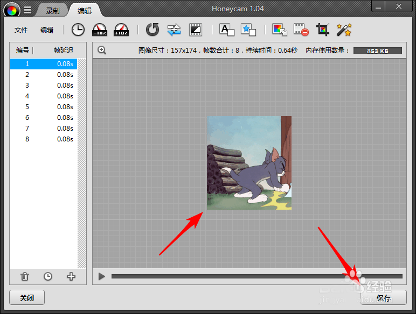Open the color resize image icon
The width and height of the screenshot is (416, 314).
pos(280,30)
